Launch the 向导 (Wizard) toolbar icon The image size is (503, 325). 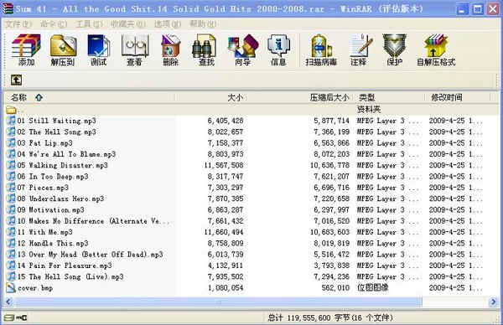click(243, 50)
